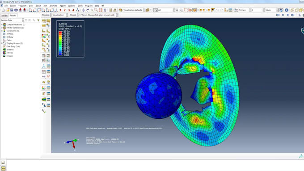Select Paths in the session tree
The image size is (304, 171).
pyautogui.click(x=9, y=40)
